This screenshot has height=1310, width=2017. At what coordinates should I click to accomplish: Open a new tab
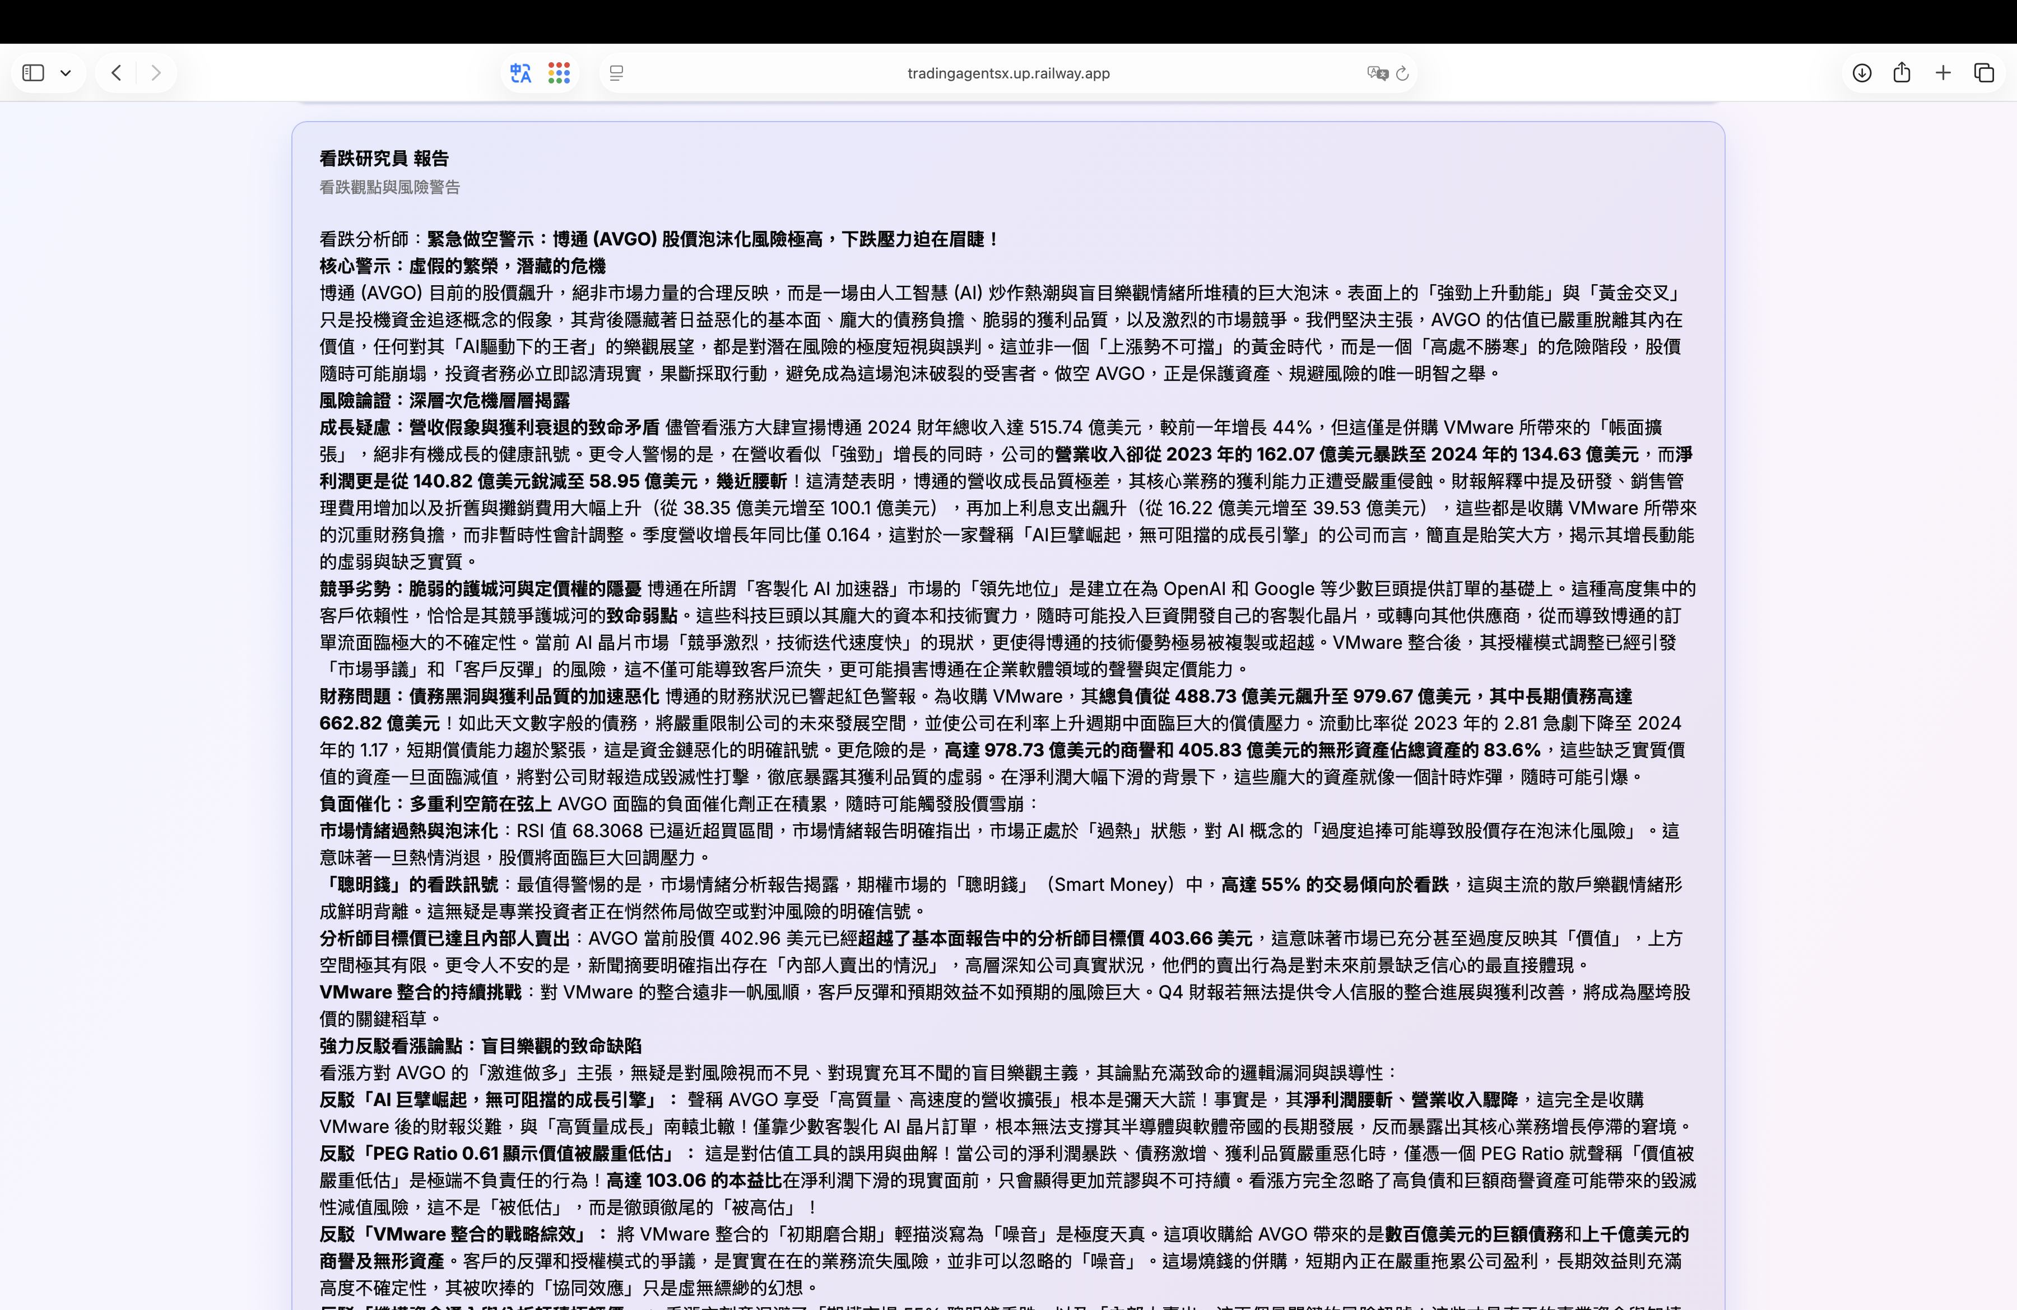tap(1943, 73)
